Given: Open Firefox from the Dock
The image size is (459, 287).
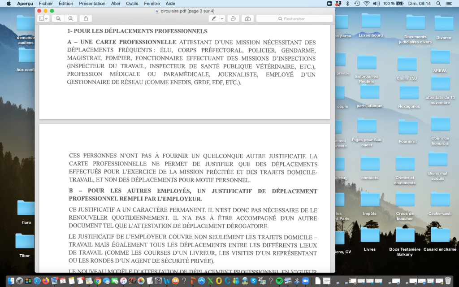Looking at the screenshot, I should pos(45,281).
